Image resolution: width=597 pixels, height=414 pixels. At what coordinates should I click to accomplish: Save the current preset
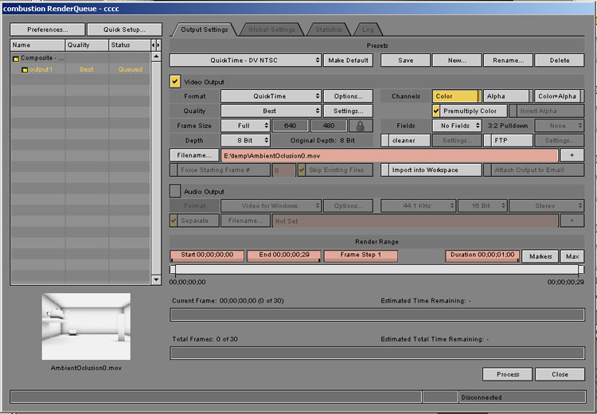point(405,61)
